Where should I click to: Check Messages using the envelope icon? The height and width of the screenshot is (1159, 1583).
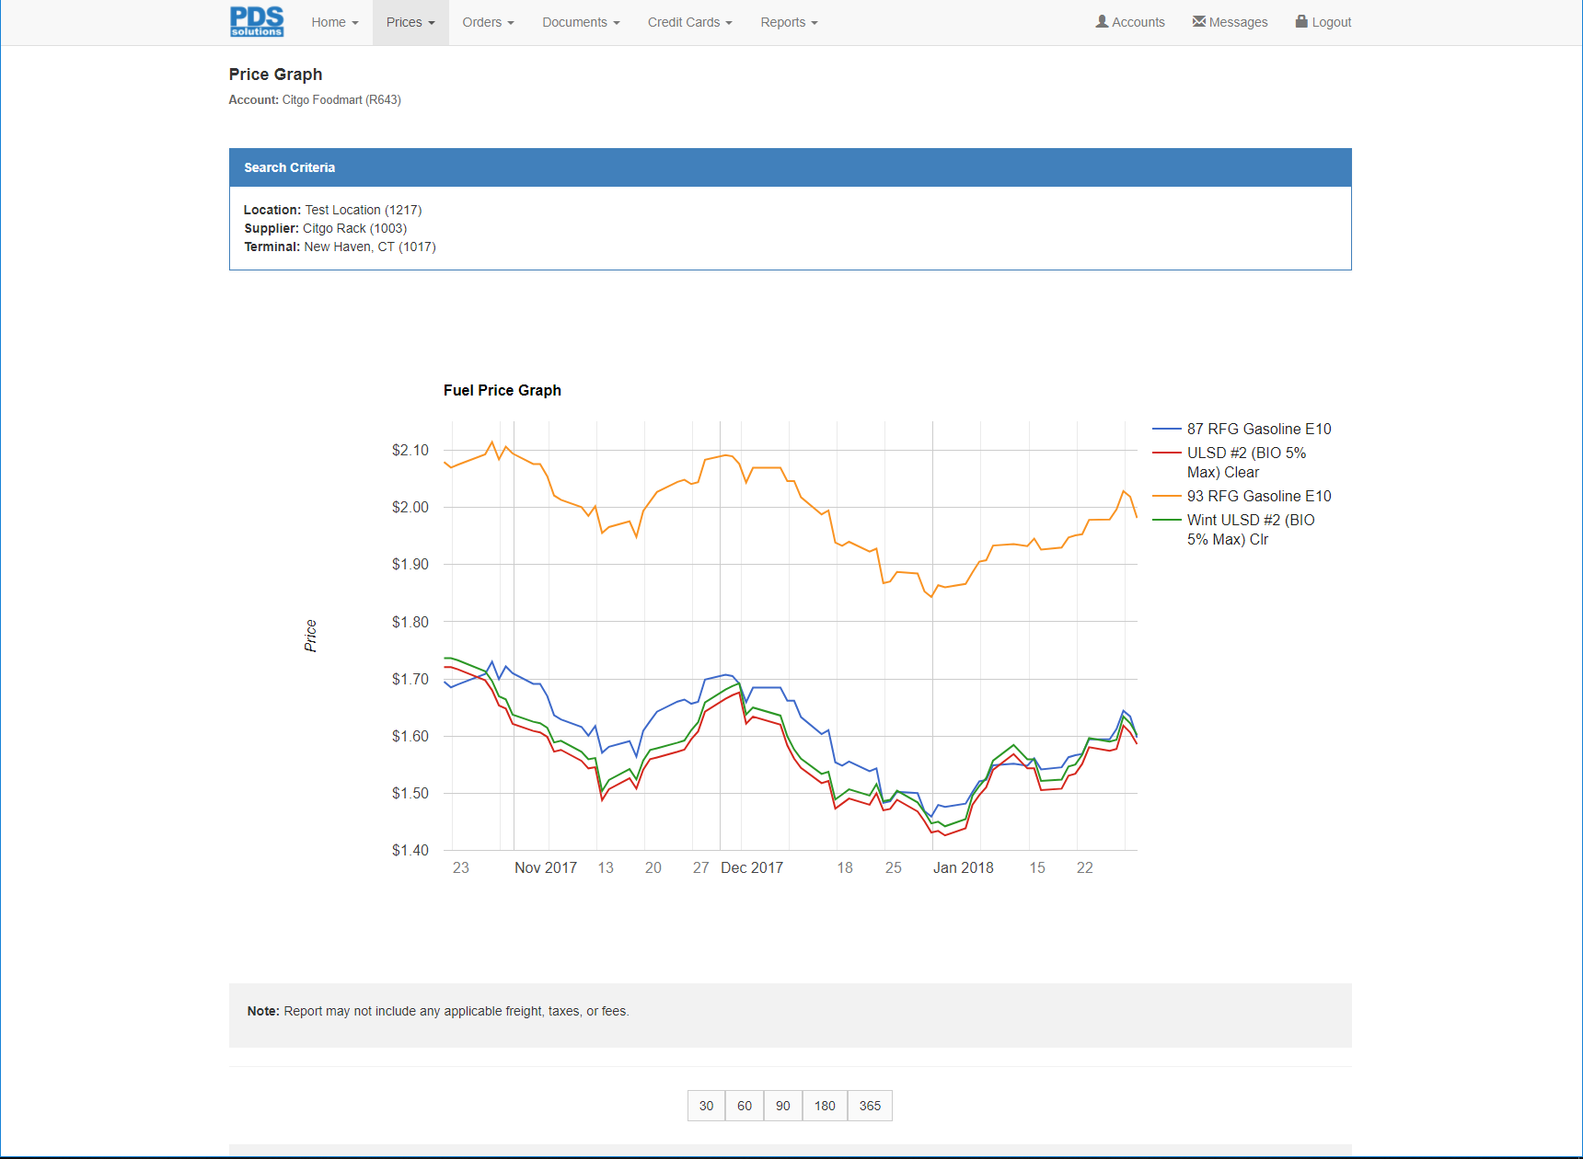coord(1230,21)
